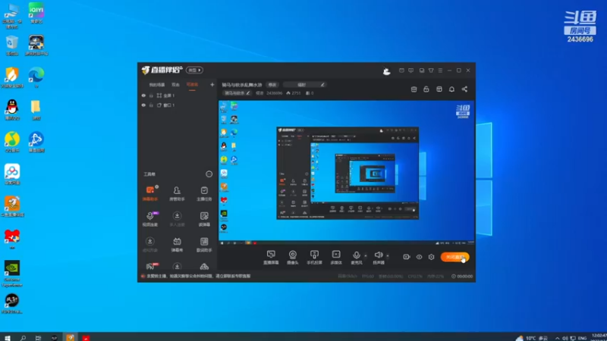This screenshot has height=341, width=607.
Task: Click the 修改 button beside the stream title
Action: pos(272,85)
